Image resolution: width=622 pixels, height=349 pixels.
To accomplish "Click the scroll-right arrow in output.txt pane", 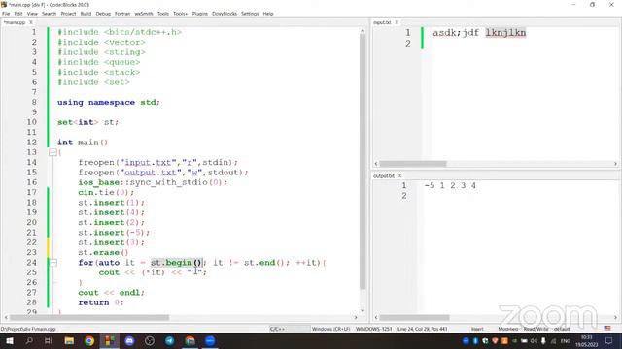I will [615, 317].
